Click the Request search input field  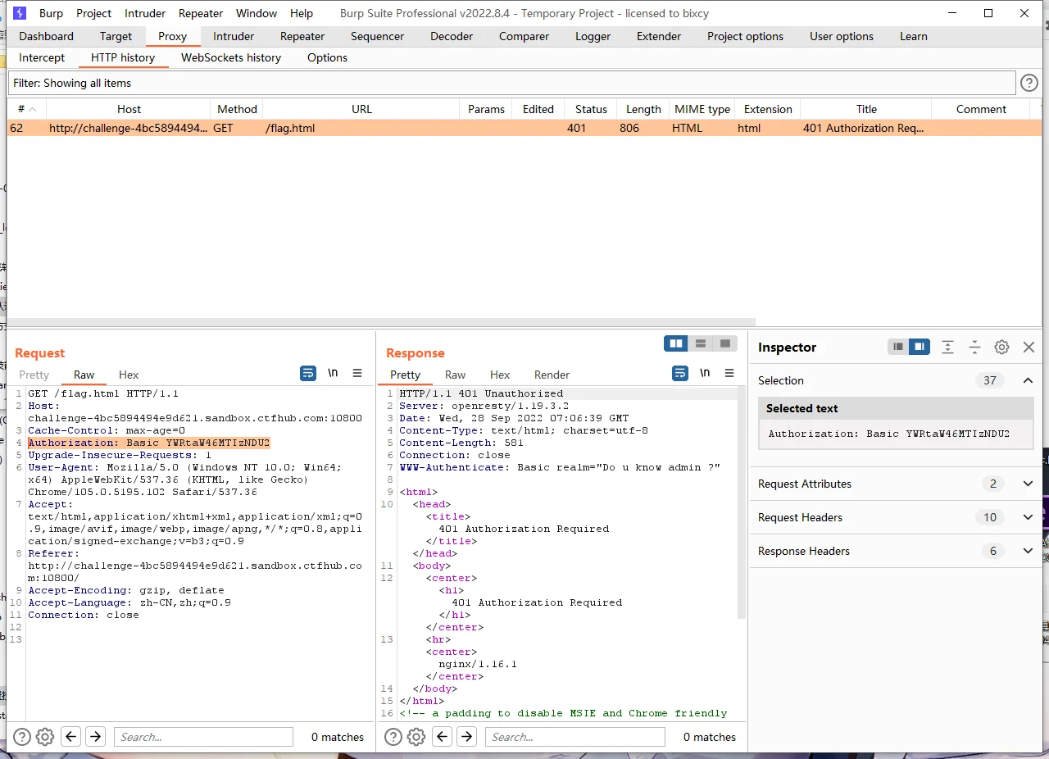pyautogui.click(x=203, y=737)
